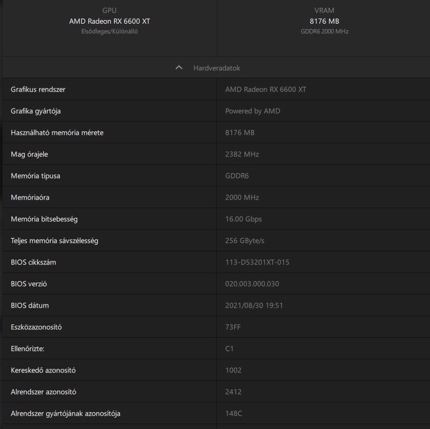Click the Alrendszer azonosító 2412 value

[233, 392]
